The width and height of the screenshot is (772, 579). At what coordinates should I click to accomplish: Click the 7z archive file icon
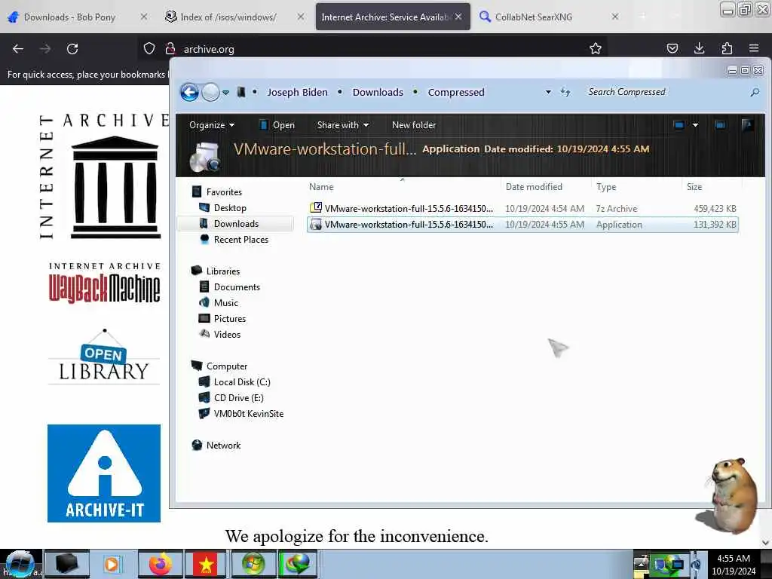316,208
